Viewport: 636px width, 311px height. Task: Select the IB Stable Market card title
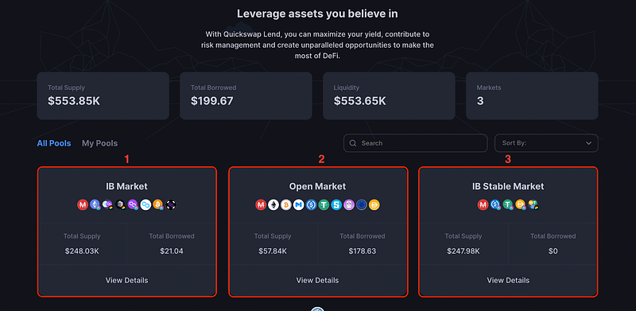[x=508, y=186]
